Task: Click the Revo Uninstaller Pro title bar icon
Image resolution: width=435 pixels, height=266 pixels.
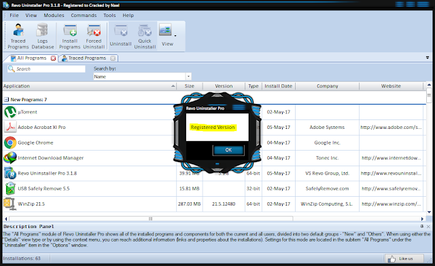Action: click(6, 5)
